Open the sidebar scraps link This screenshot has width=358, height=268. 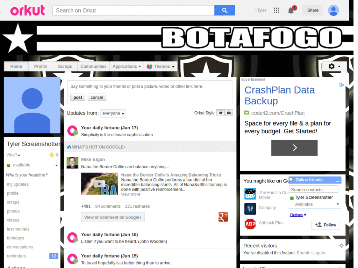(x=13, y=202)
